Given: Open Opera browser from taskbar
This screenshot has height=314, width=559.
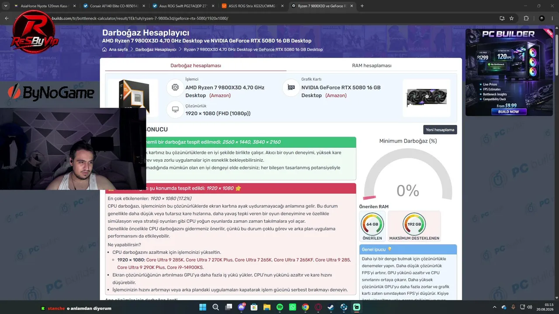Looking at the screenshot, I should pos(318,307).
